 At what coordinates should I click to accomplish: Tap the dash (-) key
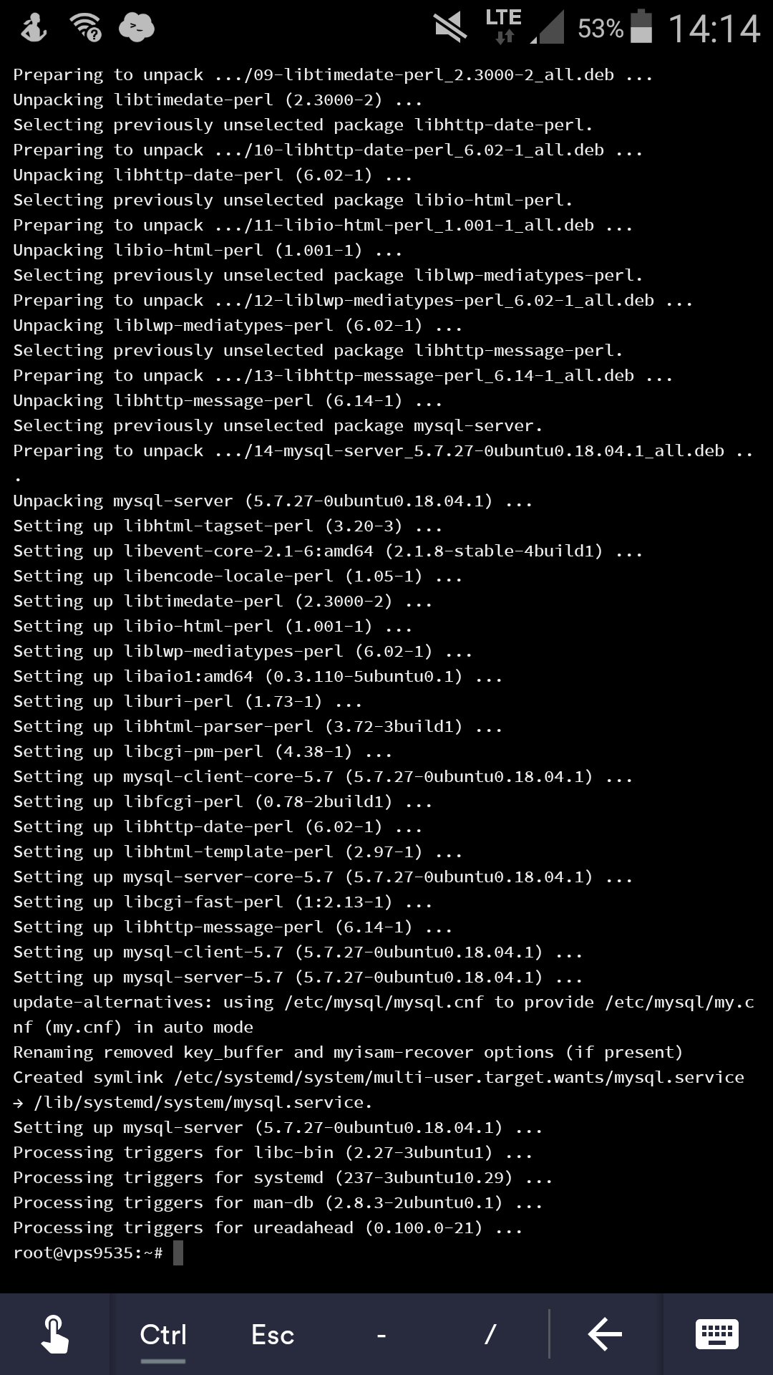pos(381,1335)
